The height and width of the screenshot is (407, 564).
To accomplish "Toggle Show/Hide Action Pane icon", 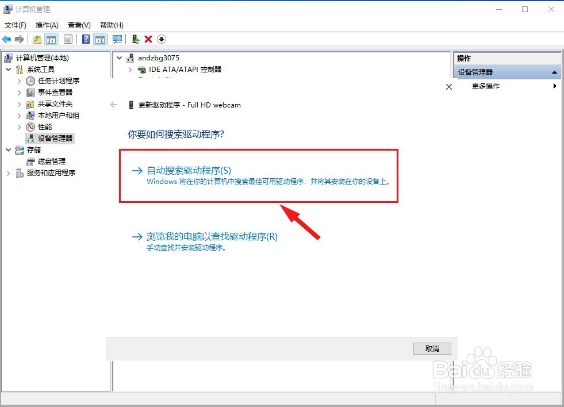I will click(x=99, y=39).
